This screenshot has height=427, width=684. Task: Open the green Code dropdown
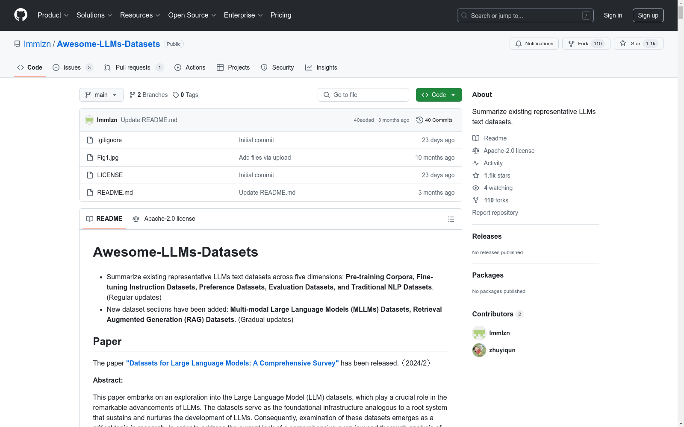(439, 95)
